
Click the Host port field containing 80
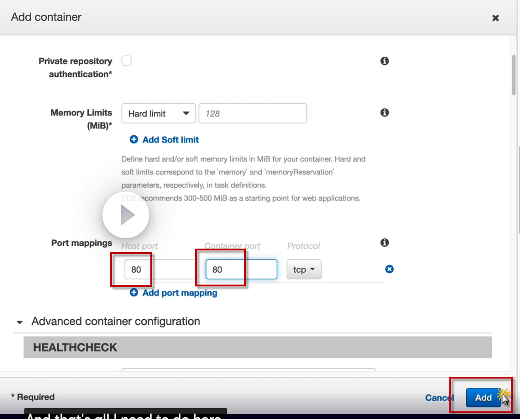(160, 269)
